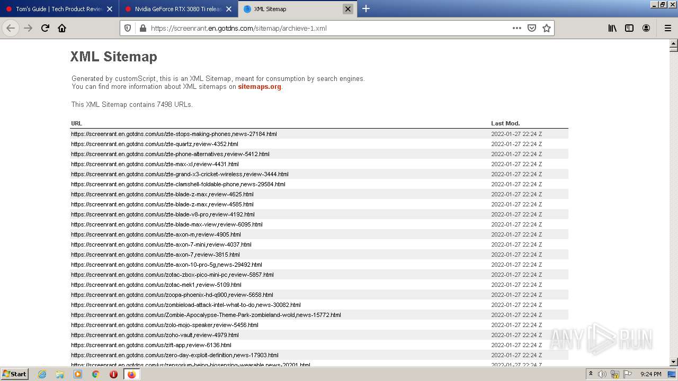The image size is (678, 381).
Task: Toggle the Firefox sidebar view
Action: 629,28
